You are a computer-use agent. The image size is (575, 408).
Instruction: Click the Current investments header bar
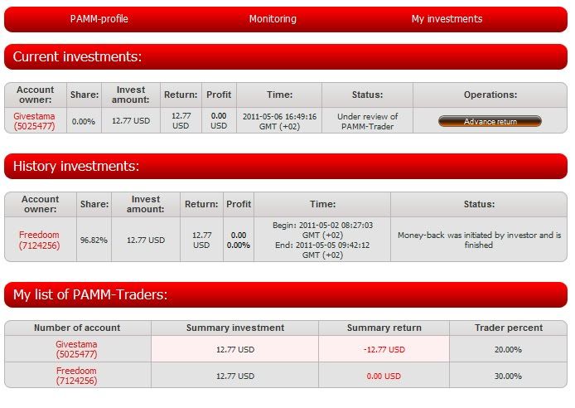tap(286, 57)
